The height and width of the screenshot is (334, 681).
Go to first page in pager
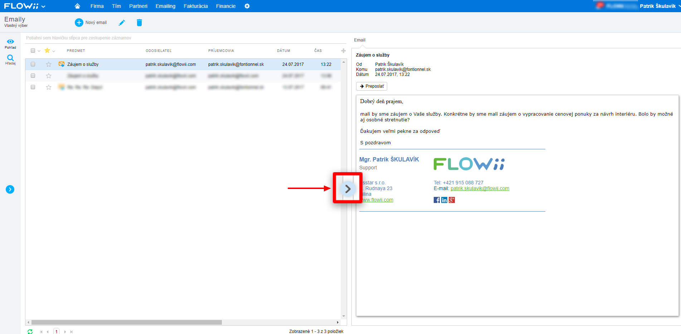(41, 331)
